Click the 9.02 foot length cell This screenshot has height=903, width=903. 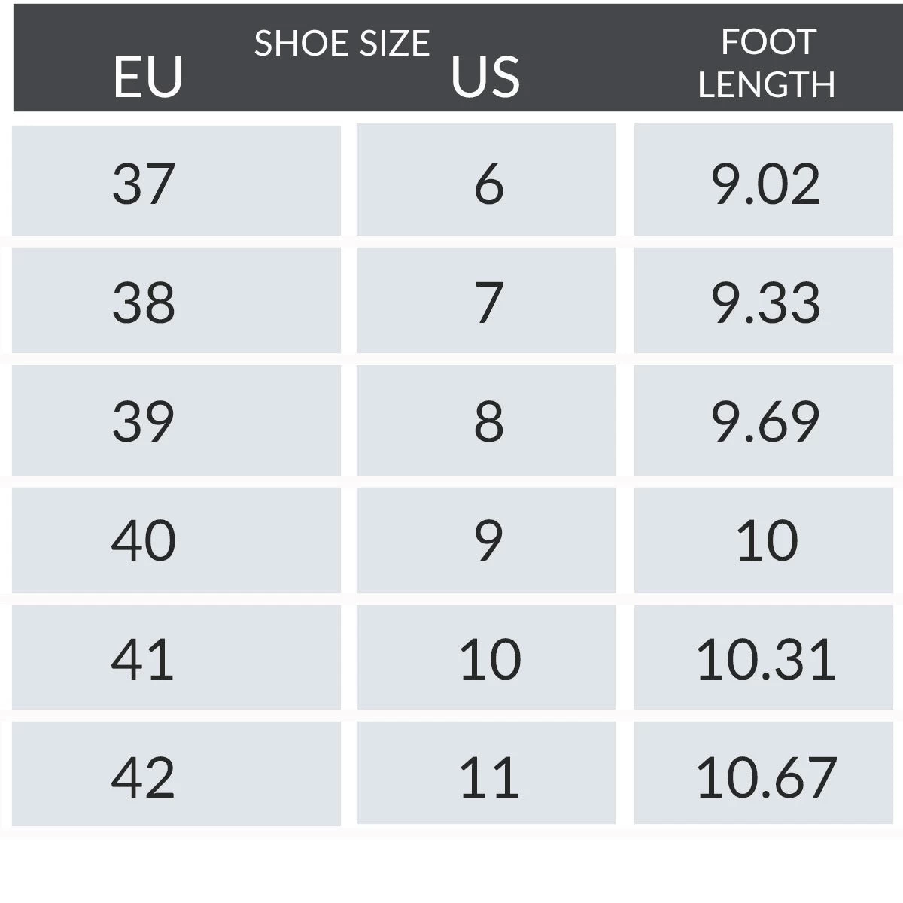[765, 181]
